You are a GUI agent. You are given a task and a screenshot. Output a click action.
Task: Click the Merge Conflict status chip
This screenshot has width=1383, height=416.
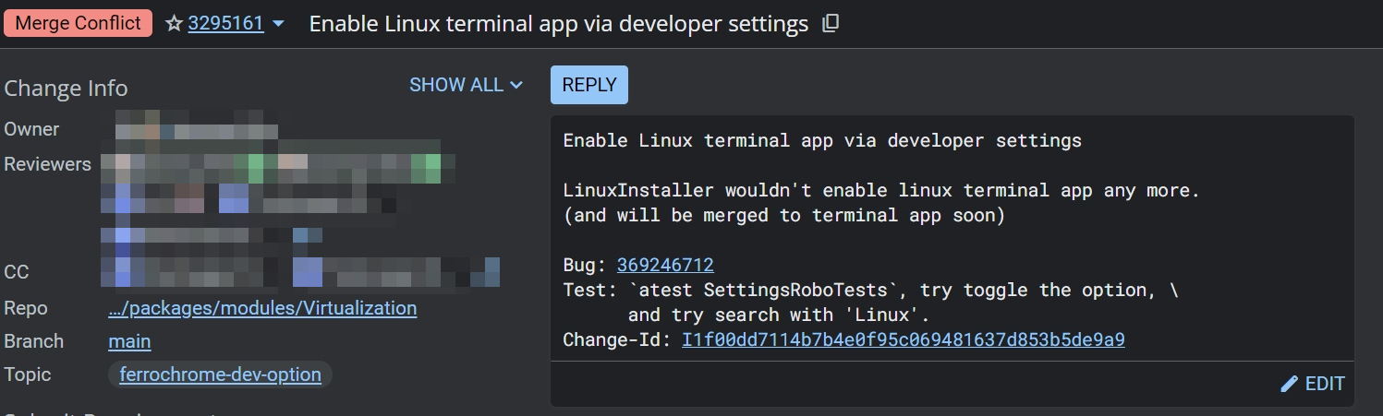coord(79,23)
